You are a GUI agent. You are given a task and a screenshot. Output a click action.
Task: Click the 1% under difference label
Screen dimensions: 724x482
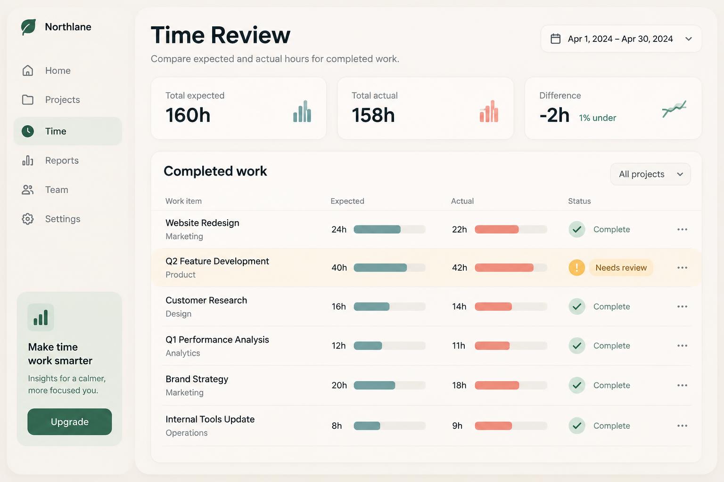(x=598, y=118)
